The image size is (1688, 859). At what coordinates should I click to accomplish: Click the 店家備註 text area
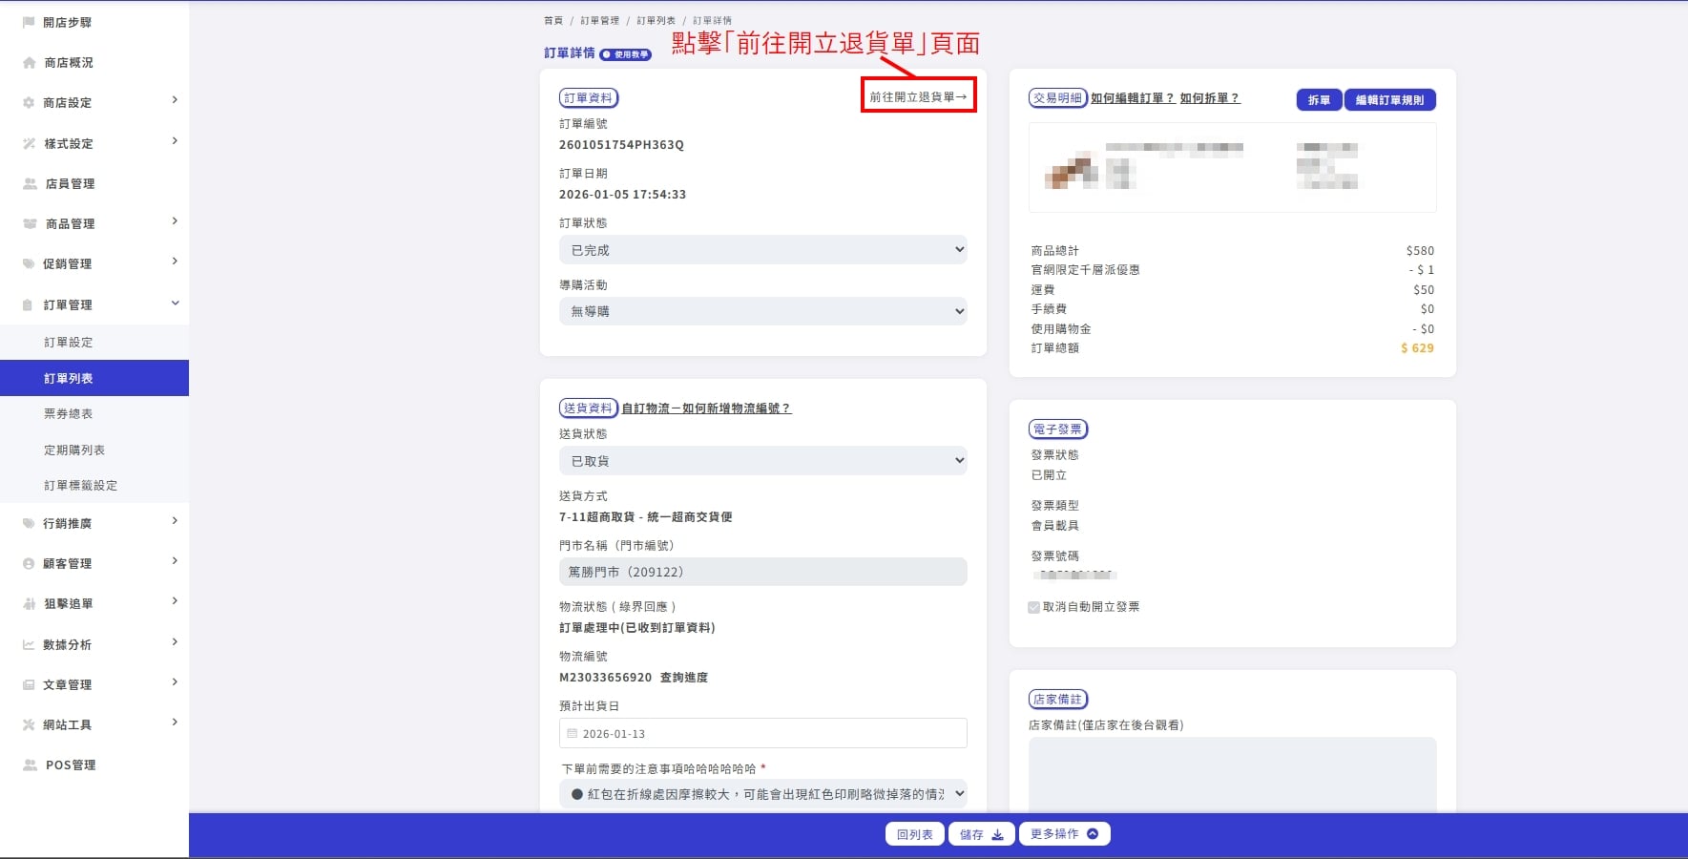point(1233,774)
